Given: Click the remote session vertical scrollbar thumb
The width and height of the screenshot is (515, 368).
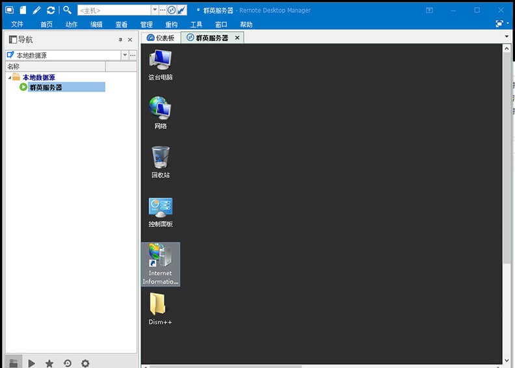Looking at the screenshot, I should 507,157.
